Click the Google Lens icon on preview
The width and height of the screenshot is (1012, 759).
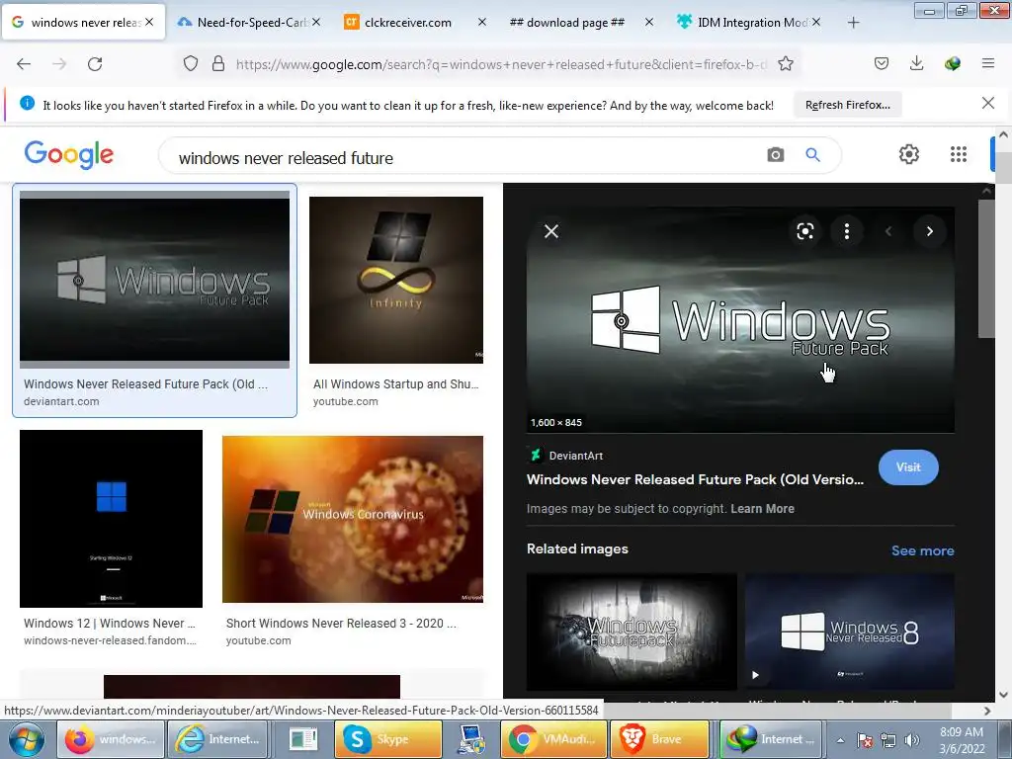(x=804, y=231)
